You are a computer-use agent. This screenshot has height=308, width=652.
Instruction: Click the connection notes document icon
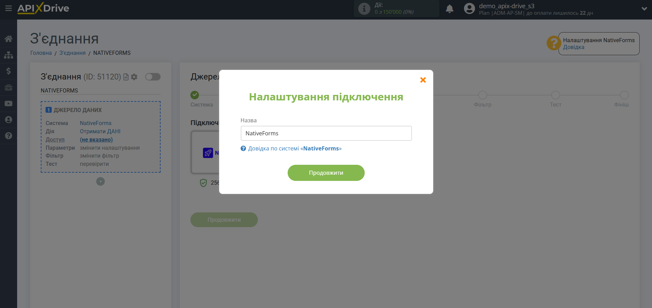pyautogui.click(x=126, y=77)
